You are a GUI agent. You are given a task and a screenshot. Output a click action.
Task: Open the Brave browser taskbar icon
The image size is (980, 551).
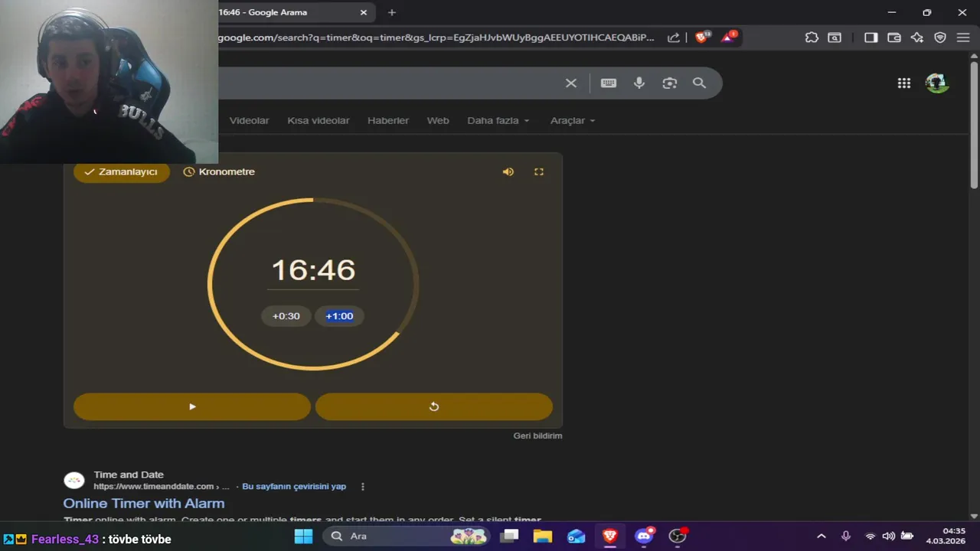(x=610, y=536)
